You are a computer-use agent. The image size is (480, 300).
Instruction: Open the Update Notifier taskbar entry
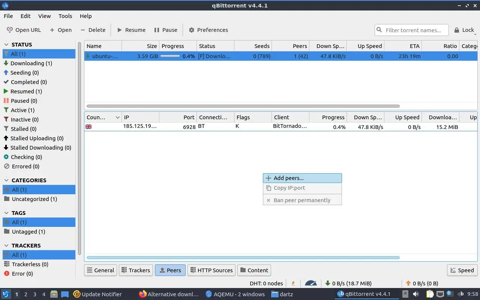97,294
